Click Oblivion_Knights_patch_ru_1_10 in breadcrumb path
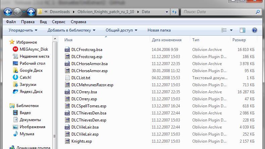This screenshot has width=265, height=149. (x=106, y=12)
